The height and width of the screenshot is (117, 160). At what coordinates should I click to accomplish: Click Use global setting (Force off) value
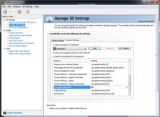103,94
